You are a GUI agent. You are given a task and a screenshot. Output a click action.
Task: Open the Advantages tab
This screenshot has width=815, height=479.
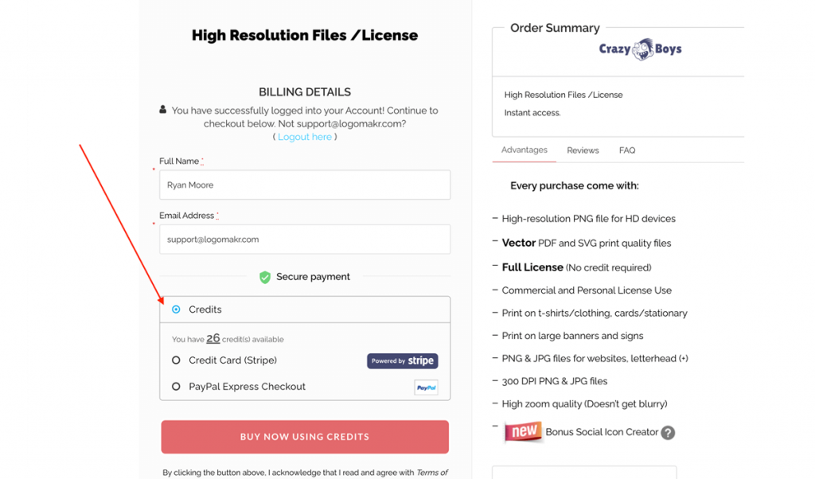pyautogui.click(x=524, y=150)
